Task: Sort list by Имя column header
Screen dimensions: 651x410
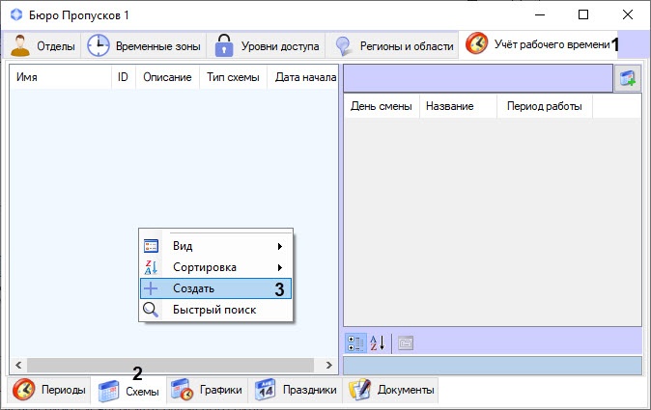Action: pos(60,77)
